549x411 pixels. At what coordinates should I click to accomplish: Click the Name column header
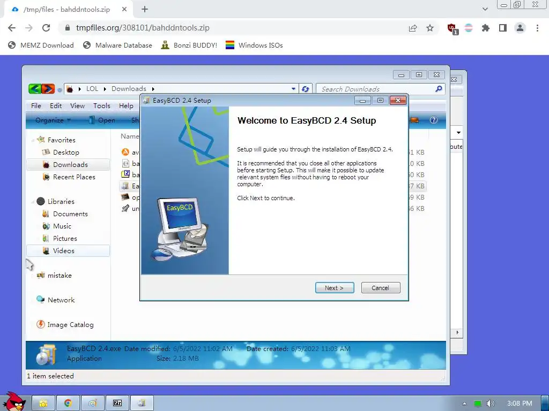(x=130, y=136)
